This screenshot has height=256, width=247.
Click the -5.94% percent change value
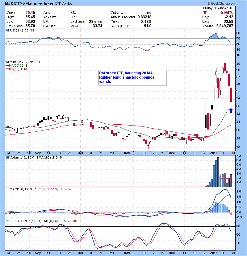(226, 13)
